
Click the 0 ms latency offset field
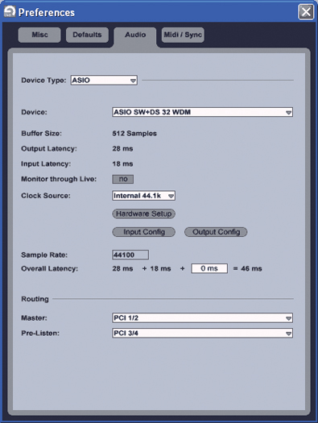coord(209,268)
